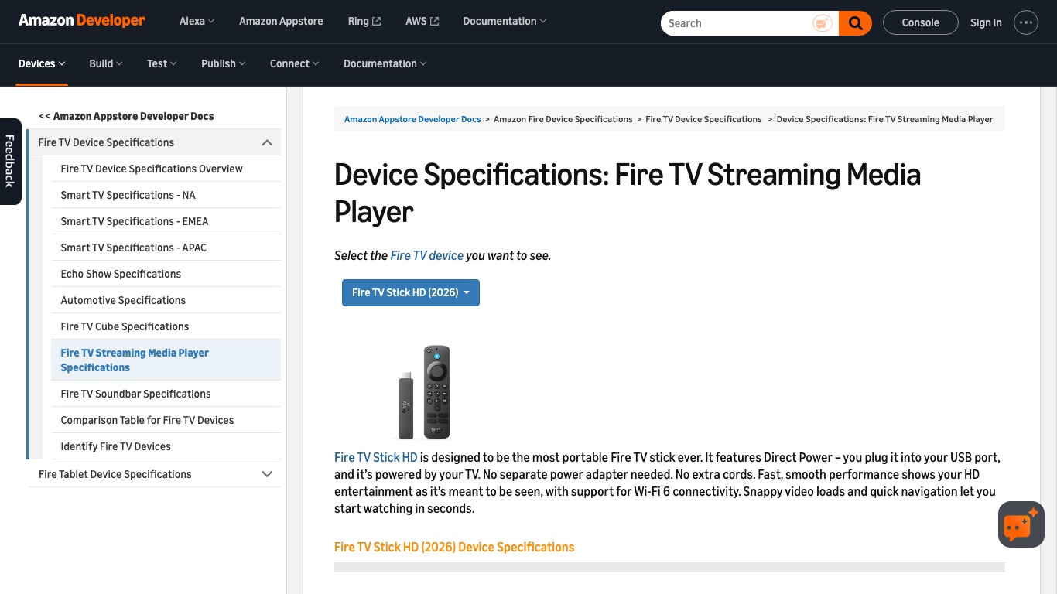Open Fire TV Device Specifications Overview

coord(152,169)
